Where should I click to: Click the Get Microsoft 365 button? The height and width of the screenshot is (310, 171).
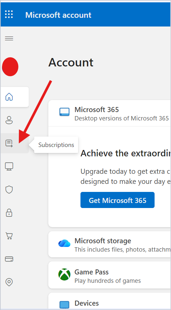point(117,200)
